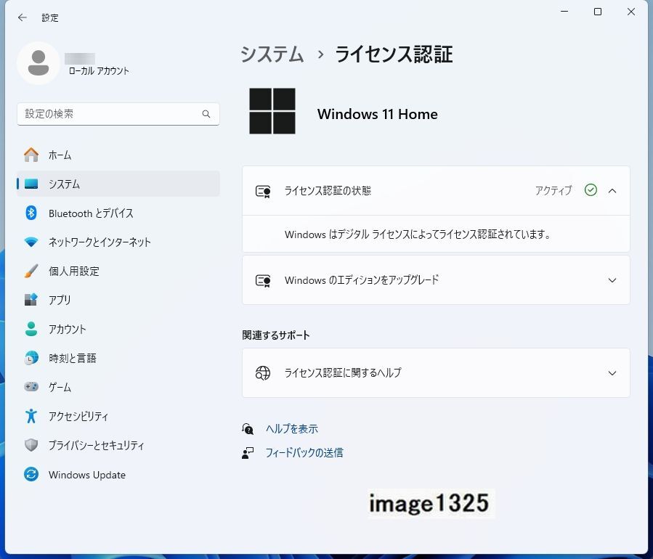Click the green active checkmark icon
The image size is (653, 559).
(591, 190)
